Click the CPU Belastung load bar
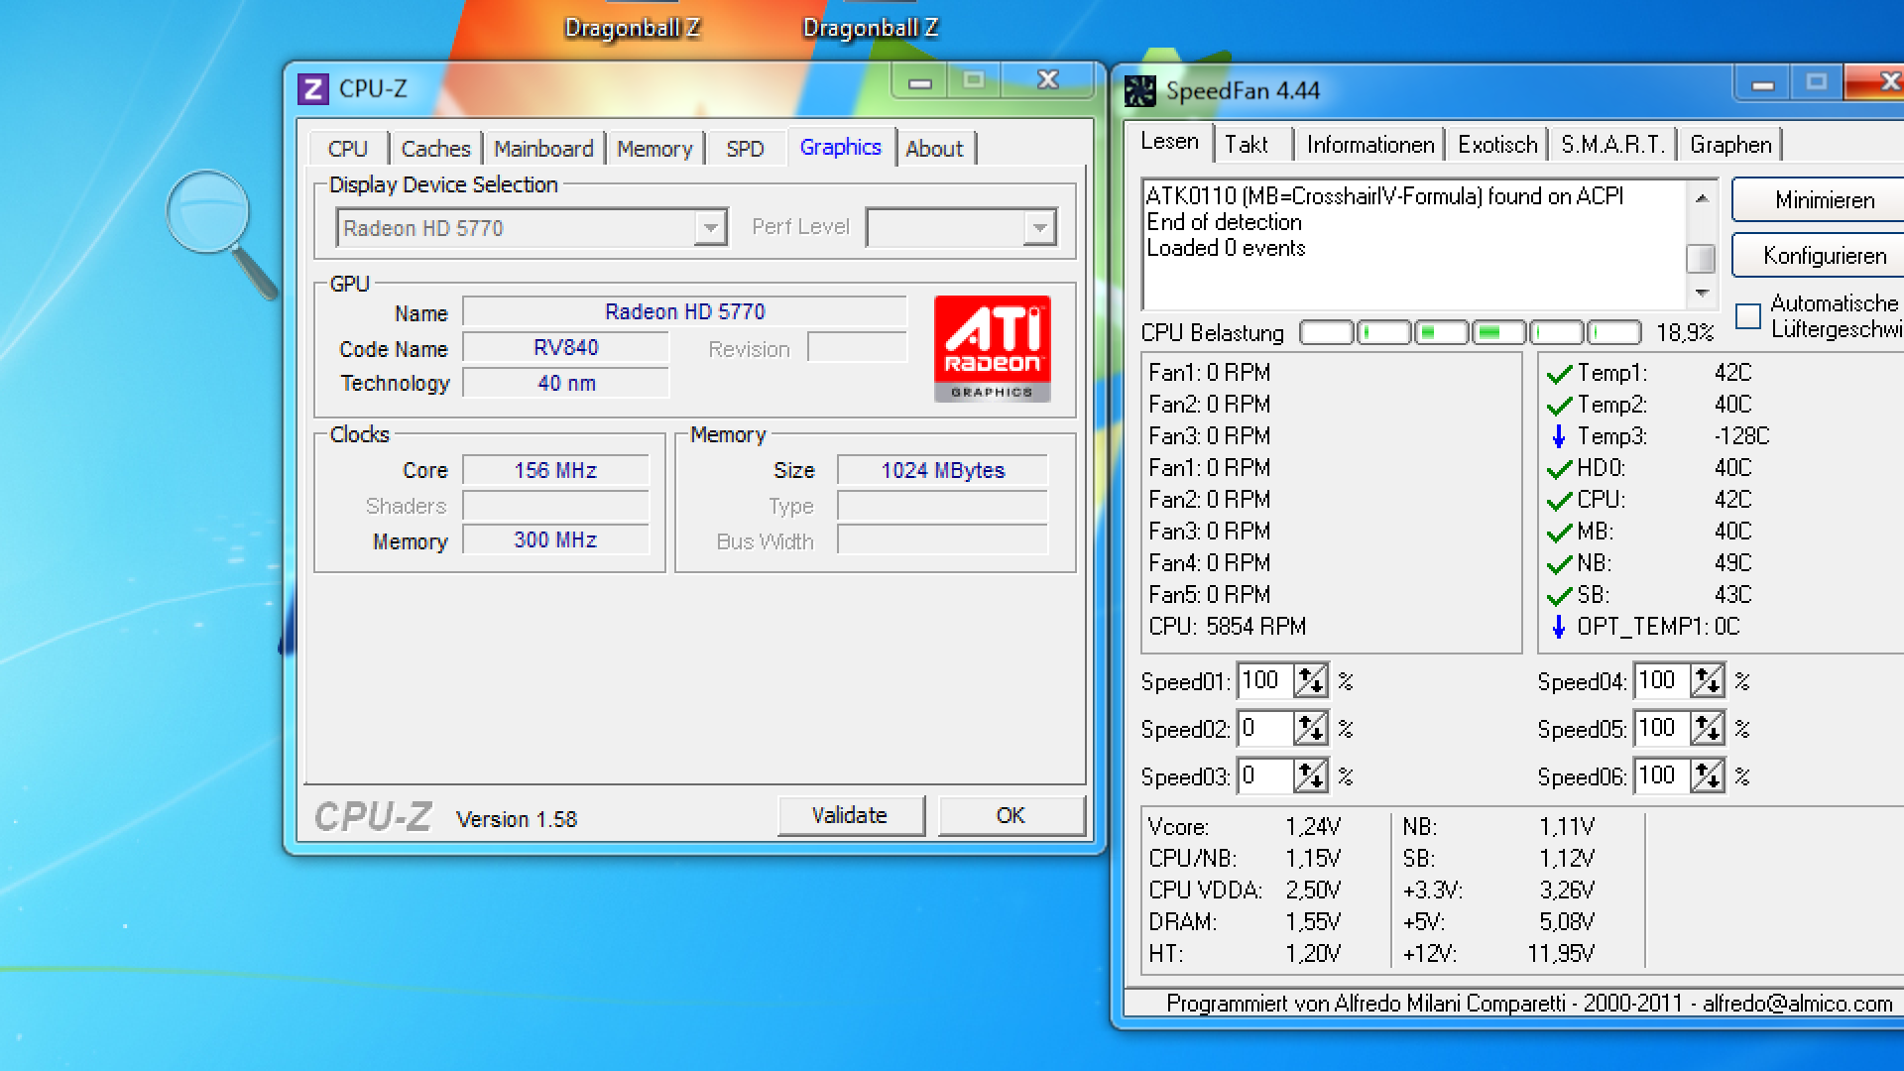Viewport: 1904px width, 1071px height. click(x=1470, y=332)
